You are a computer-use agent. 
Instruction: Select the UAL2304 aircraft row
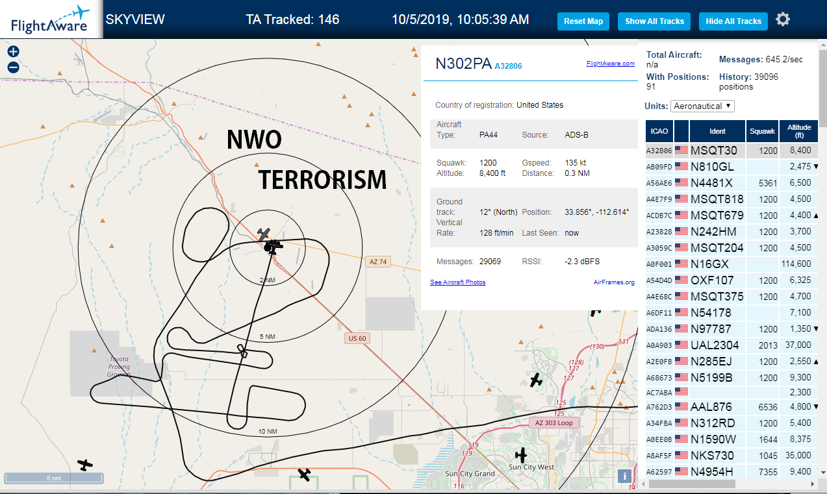point(732,345)
